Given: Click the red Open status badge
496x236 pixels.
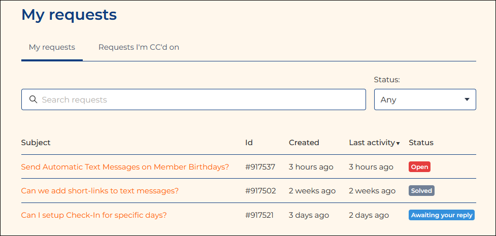Looking at the screenshot, I should point(419,167).
